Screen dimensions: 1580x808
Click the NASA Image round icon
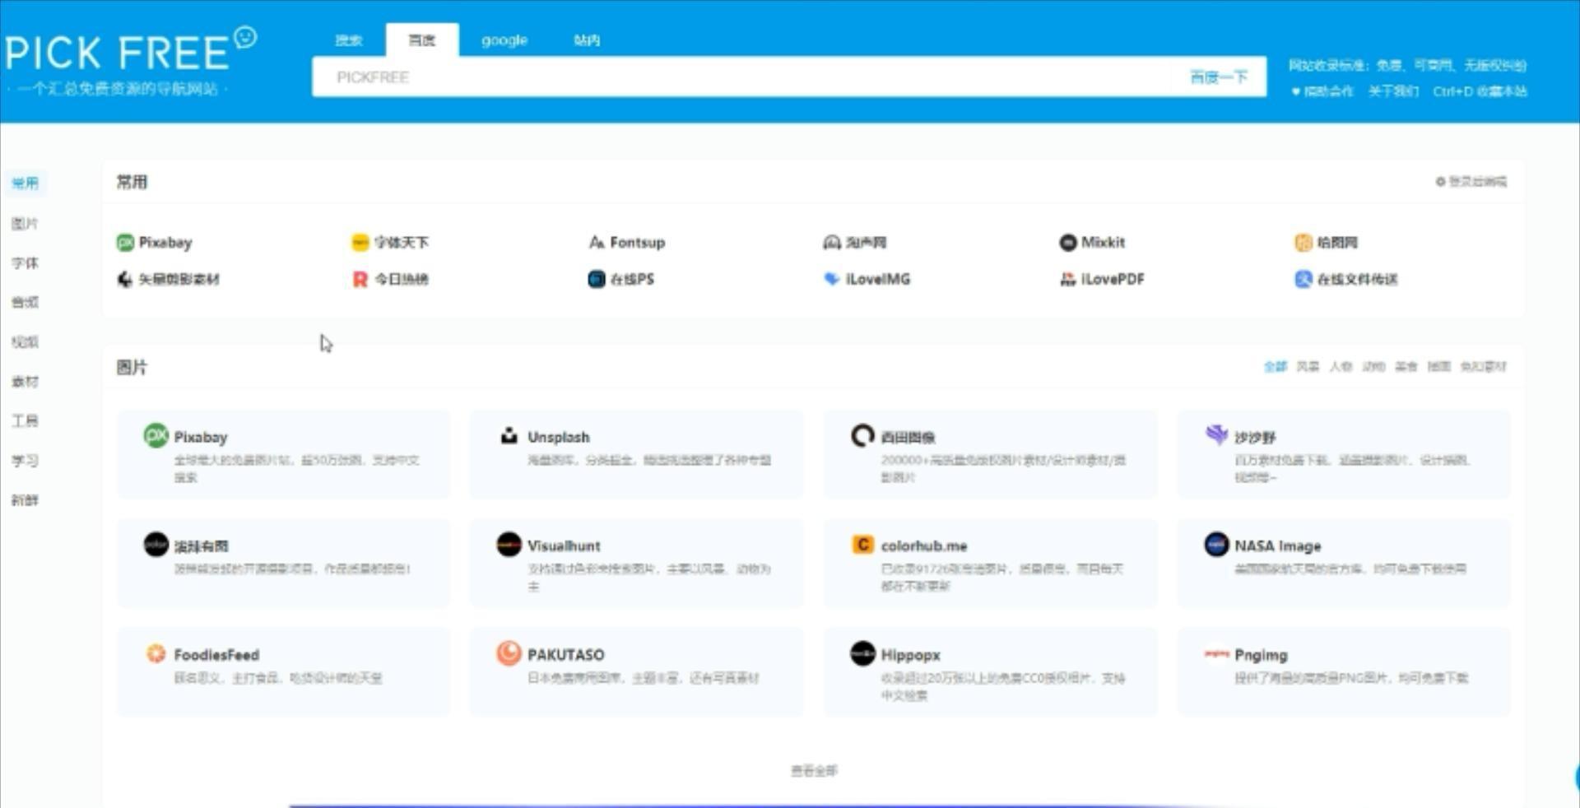tap(1216, 545)
